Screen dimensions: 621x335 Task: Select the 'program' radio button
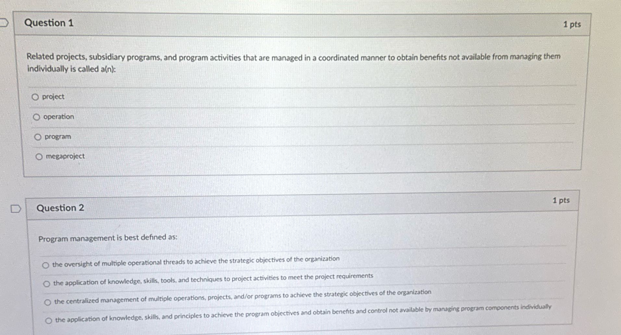click(x=38, y=137)
